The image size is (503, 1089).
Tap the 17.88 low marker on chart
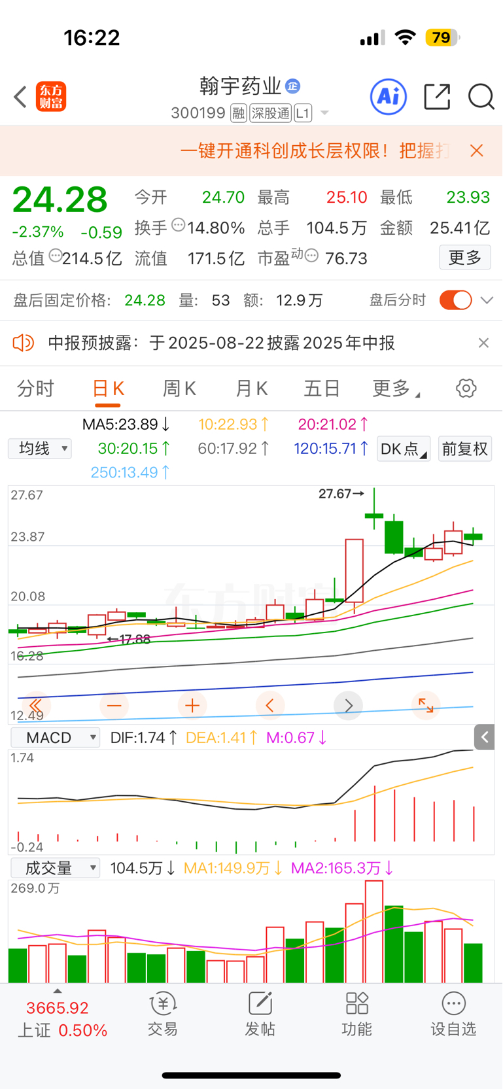tap(129, 640)
